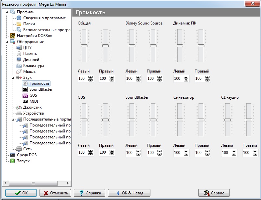The image size is (261, 200).
Task: Click the Джойстик gamepad icon
Action: click(19, 107)
